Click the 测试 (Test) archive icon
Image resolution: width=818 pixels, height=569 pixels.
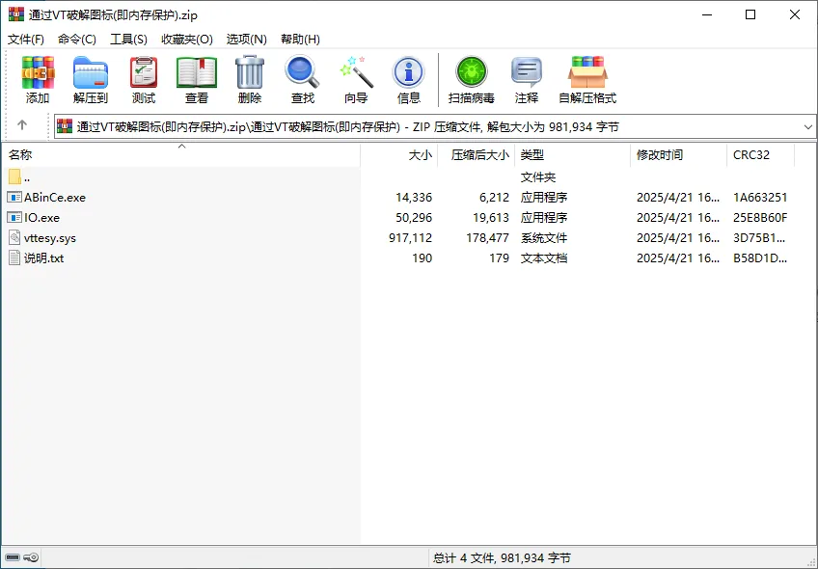[143, 77]
